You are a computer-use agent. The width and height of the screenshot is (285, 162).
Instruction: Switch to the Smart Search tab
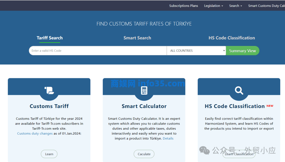(137, 38)
